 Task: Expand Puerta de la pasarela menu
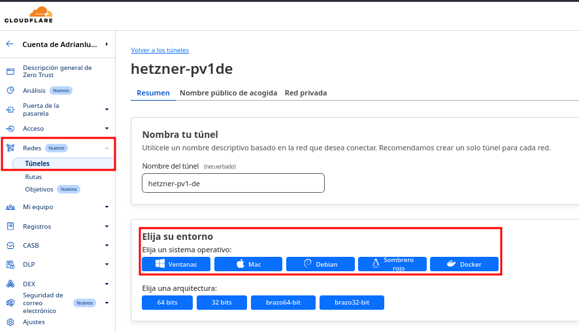point(107,109)
